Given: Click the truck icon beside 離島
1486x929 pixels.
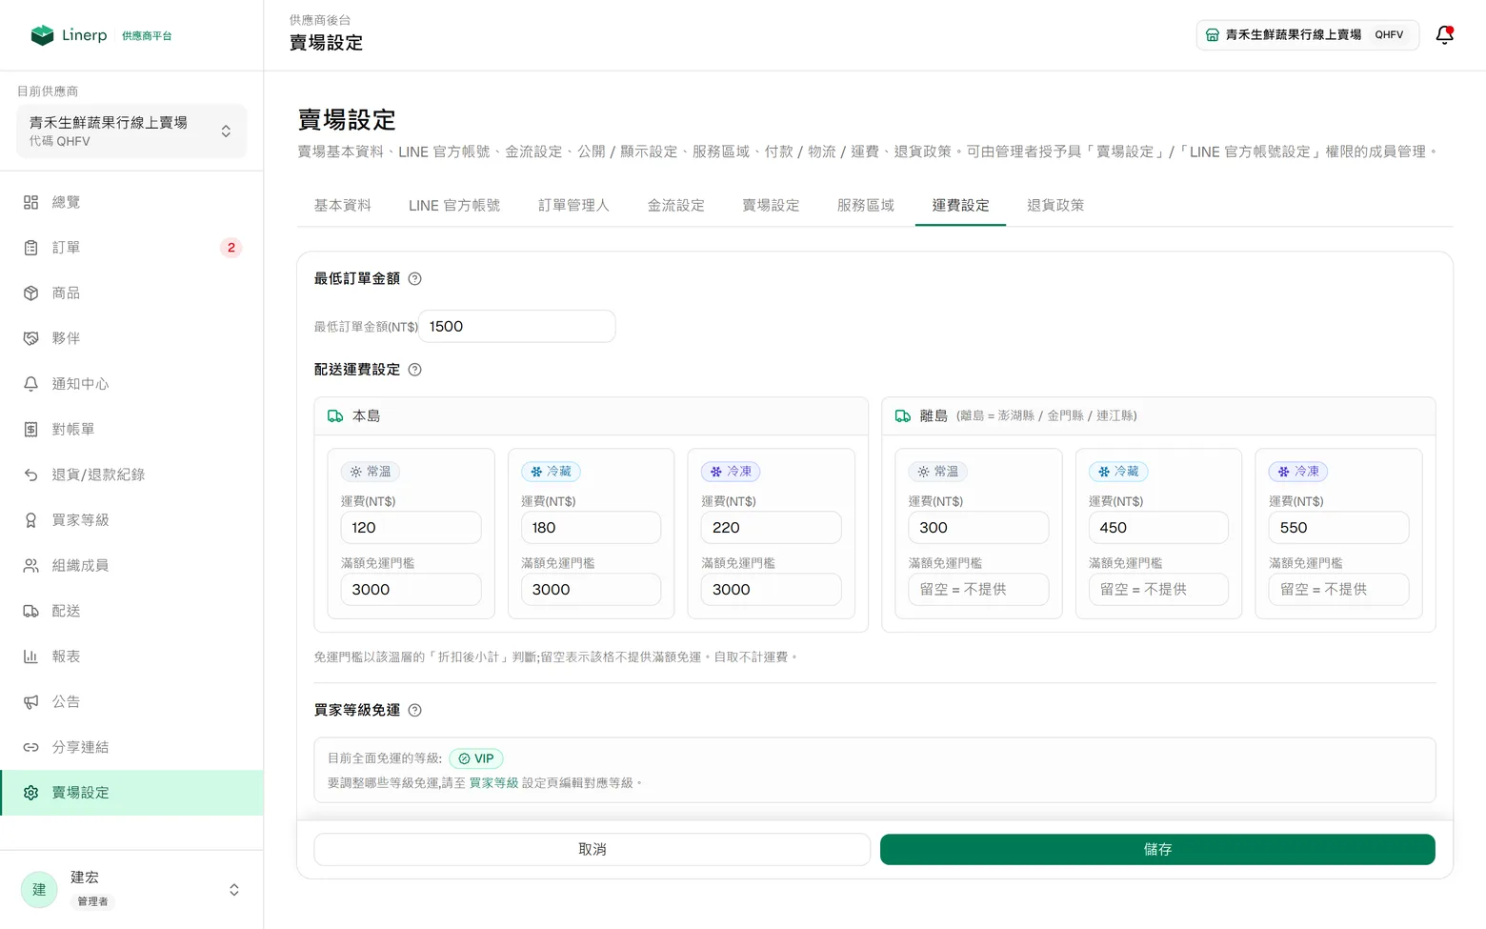Looking at the screenshot, I should point(903,416).
